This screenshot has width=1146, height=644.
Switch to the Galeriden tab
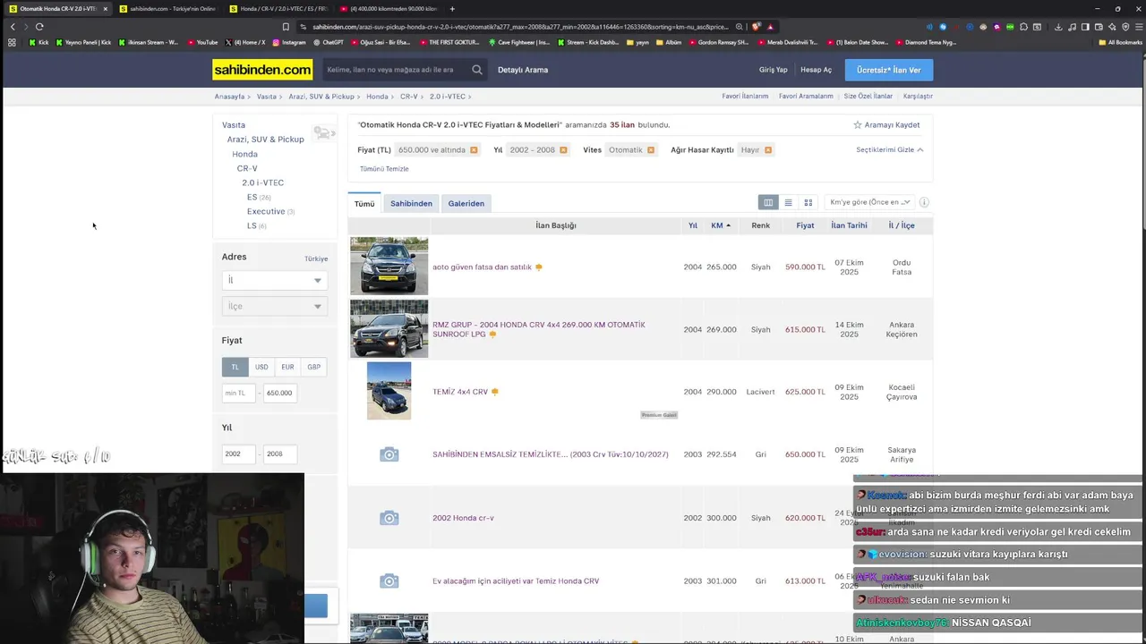pyautogui.click(x=466, y=203)
